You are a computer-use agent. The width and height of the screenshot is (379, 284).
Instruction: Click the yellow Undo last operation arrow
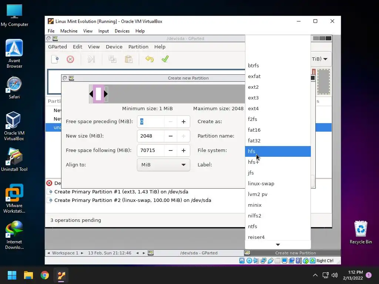[150, 59]
